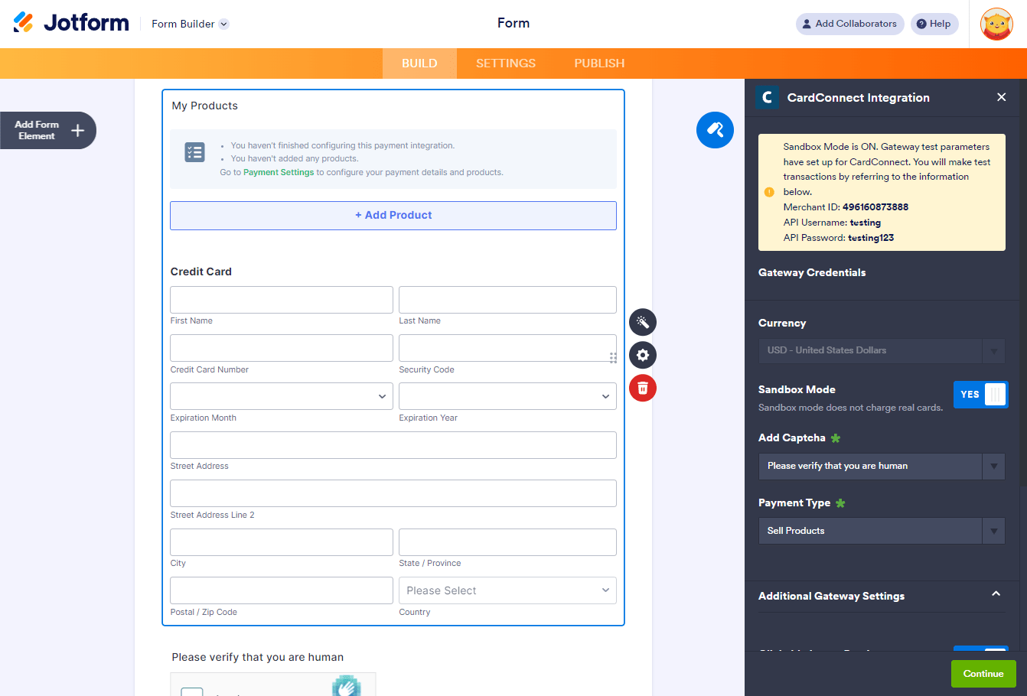Click the Add Form Element button
Viewport: 1027px width, 696px height.
[x=48, y=130]
